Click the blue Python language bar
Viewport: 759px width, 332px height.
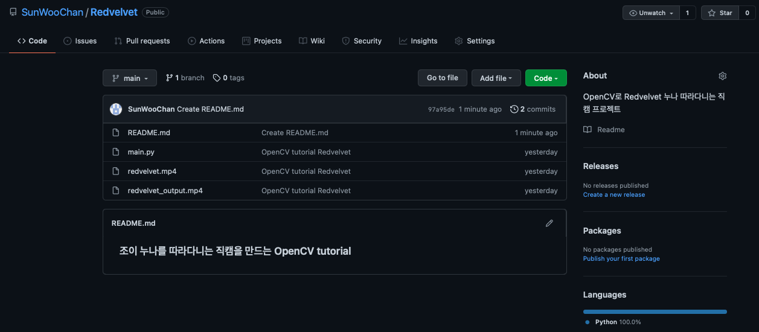[x=655, y=311]
